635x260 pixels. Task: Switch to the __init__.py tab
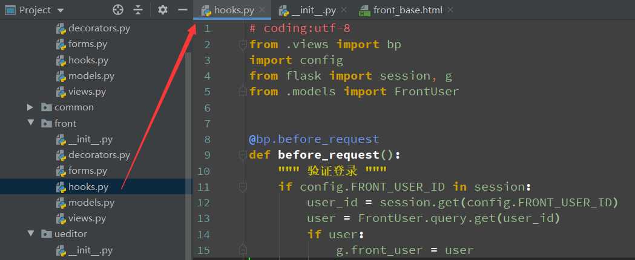[312, 10]
